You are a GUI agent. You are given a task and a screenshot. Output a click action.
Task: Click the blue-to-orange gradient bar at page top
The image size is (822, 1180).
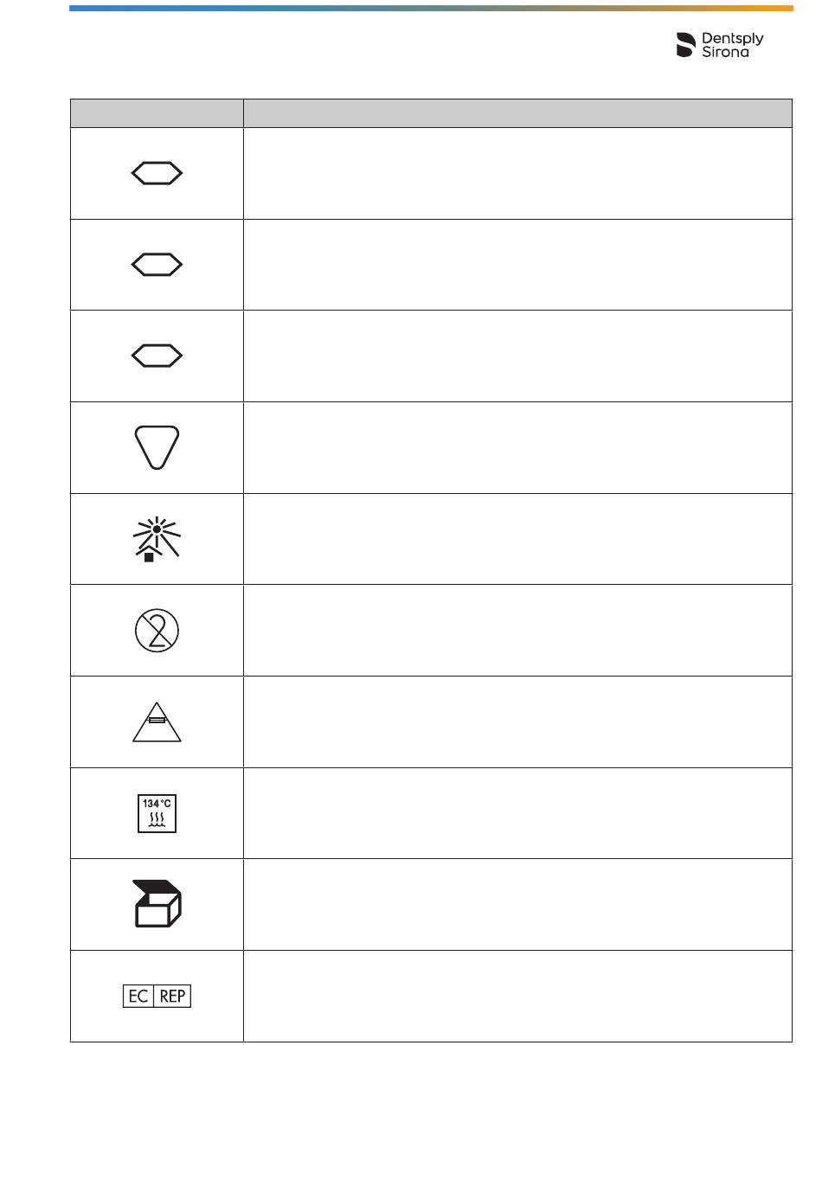[431, 8]
